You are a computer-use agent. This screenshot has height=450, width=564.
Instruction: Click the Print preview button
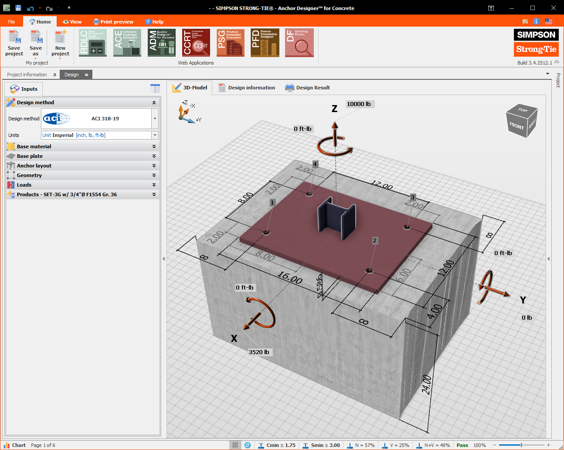[x=113, y=22]
